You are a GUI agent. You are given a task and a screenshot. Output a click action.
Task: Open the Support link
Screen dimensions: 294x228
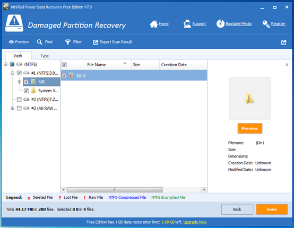(x=199, y=24)
